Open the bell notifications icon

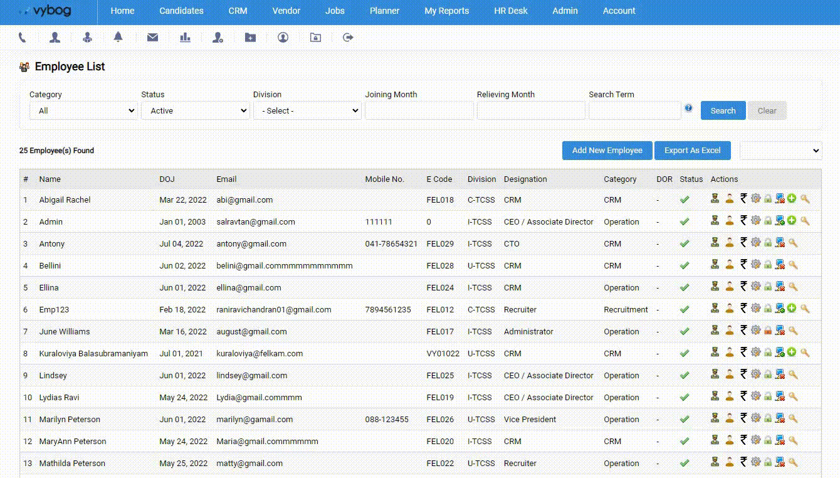coord(118,38)
